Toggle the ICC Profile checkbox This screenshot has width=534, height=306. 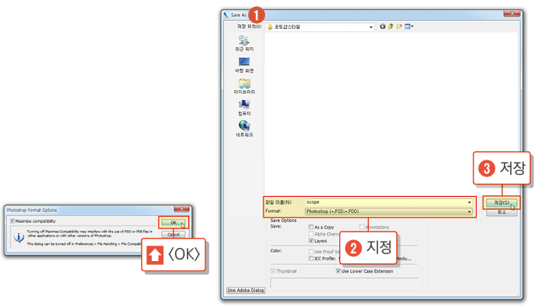311,258
